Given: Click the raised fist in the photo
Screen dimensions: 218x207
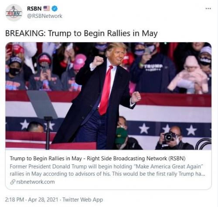Looking at the screenshot, I should pyautogui.click(x=98, y=61).
